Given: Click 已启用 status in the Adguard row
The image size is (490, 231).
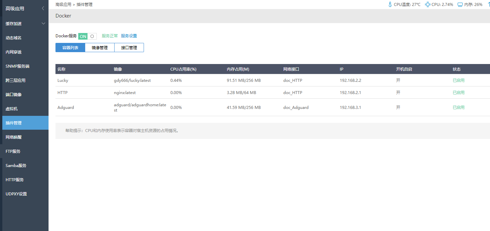Looking at the screenshot, I should [x=459, y=107].
